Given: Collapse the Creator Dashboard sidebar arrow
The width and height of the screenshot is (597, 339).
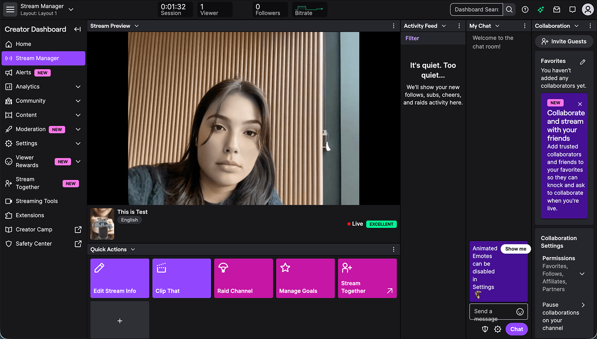Looking at the screenshot, I should pyautogui.click(x=77, y=29).
